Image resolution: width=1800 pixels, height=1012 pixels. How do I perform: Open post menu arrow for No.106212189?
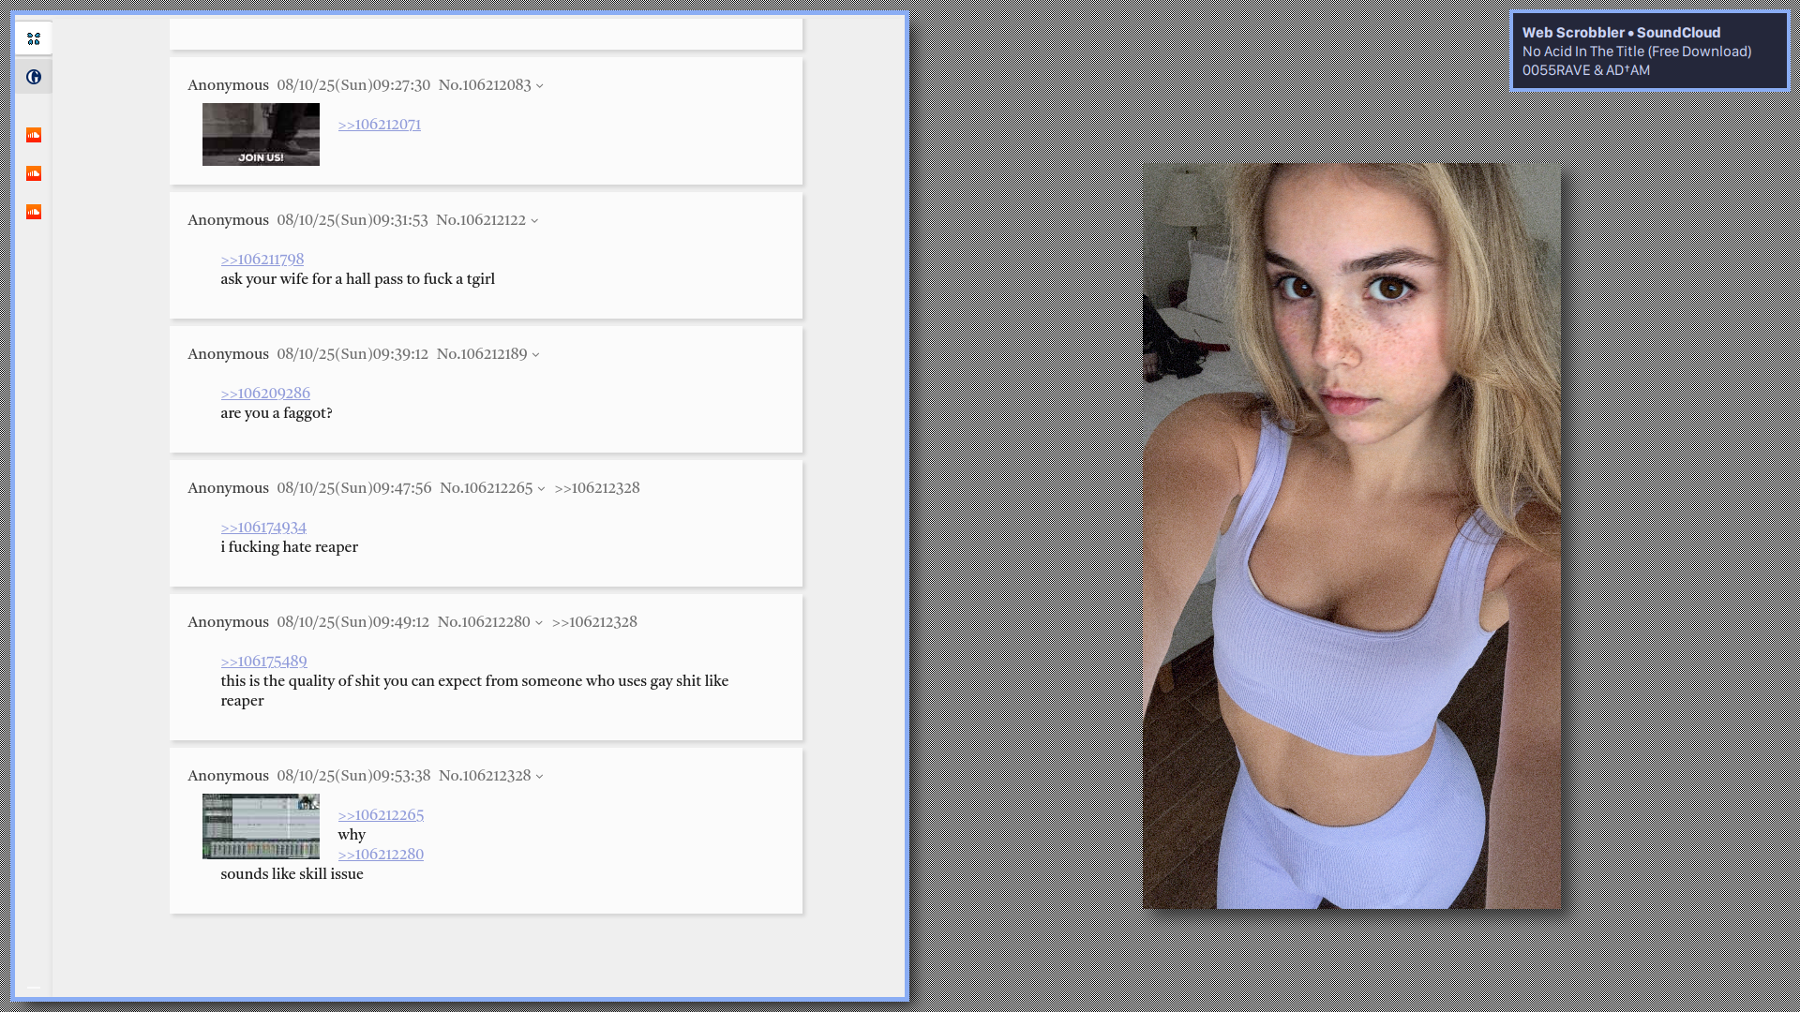[535, 354]
